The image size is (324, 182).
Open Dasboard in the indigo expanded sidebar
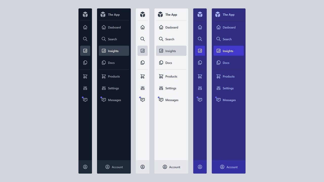(x=229, y=27)
